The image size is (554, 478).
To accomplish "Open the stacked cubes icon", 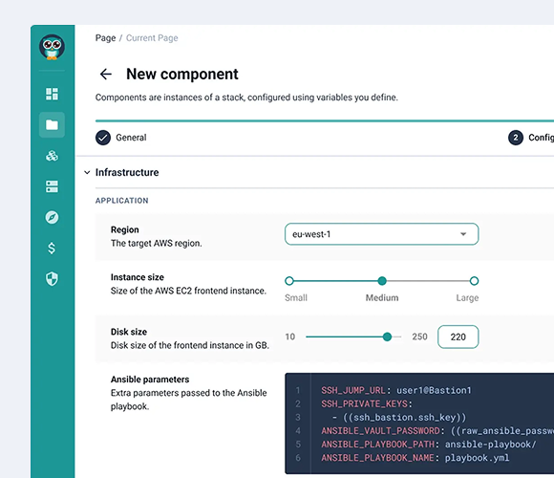I will [x=52, y=156].
